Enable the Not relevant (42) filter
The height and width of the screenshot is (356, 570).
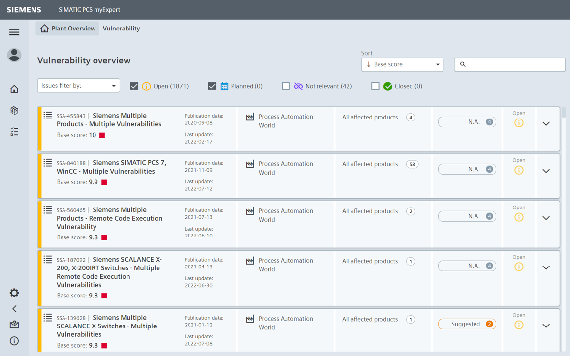pyautogui.click(x=286, y=86)
